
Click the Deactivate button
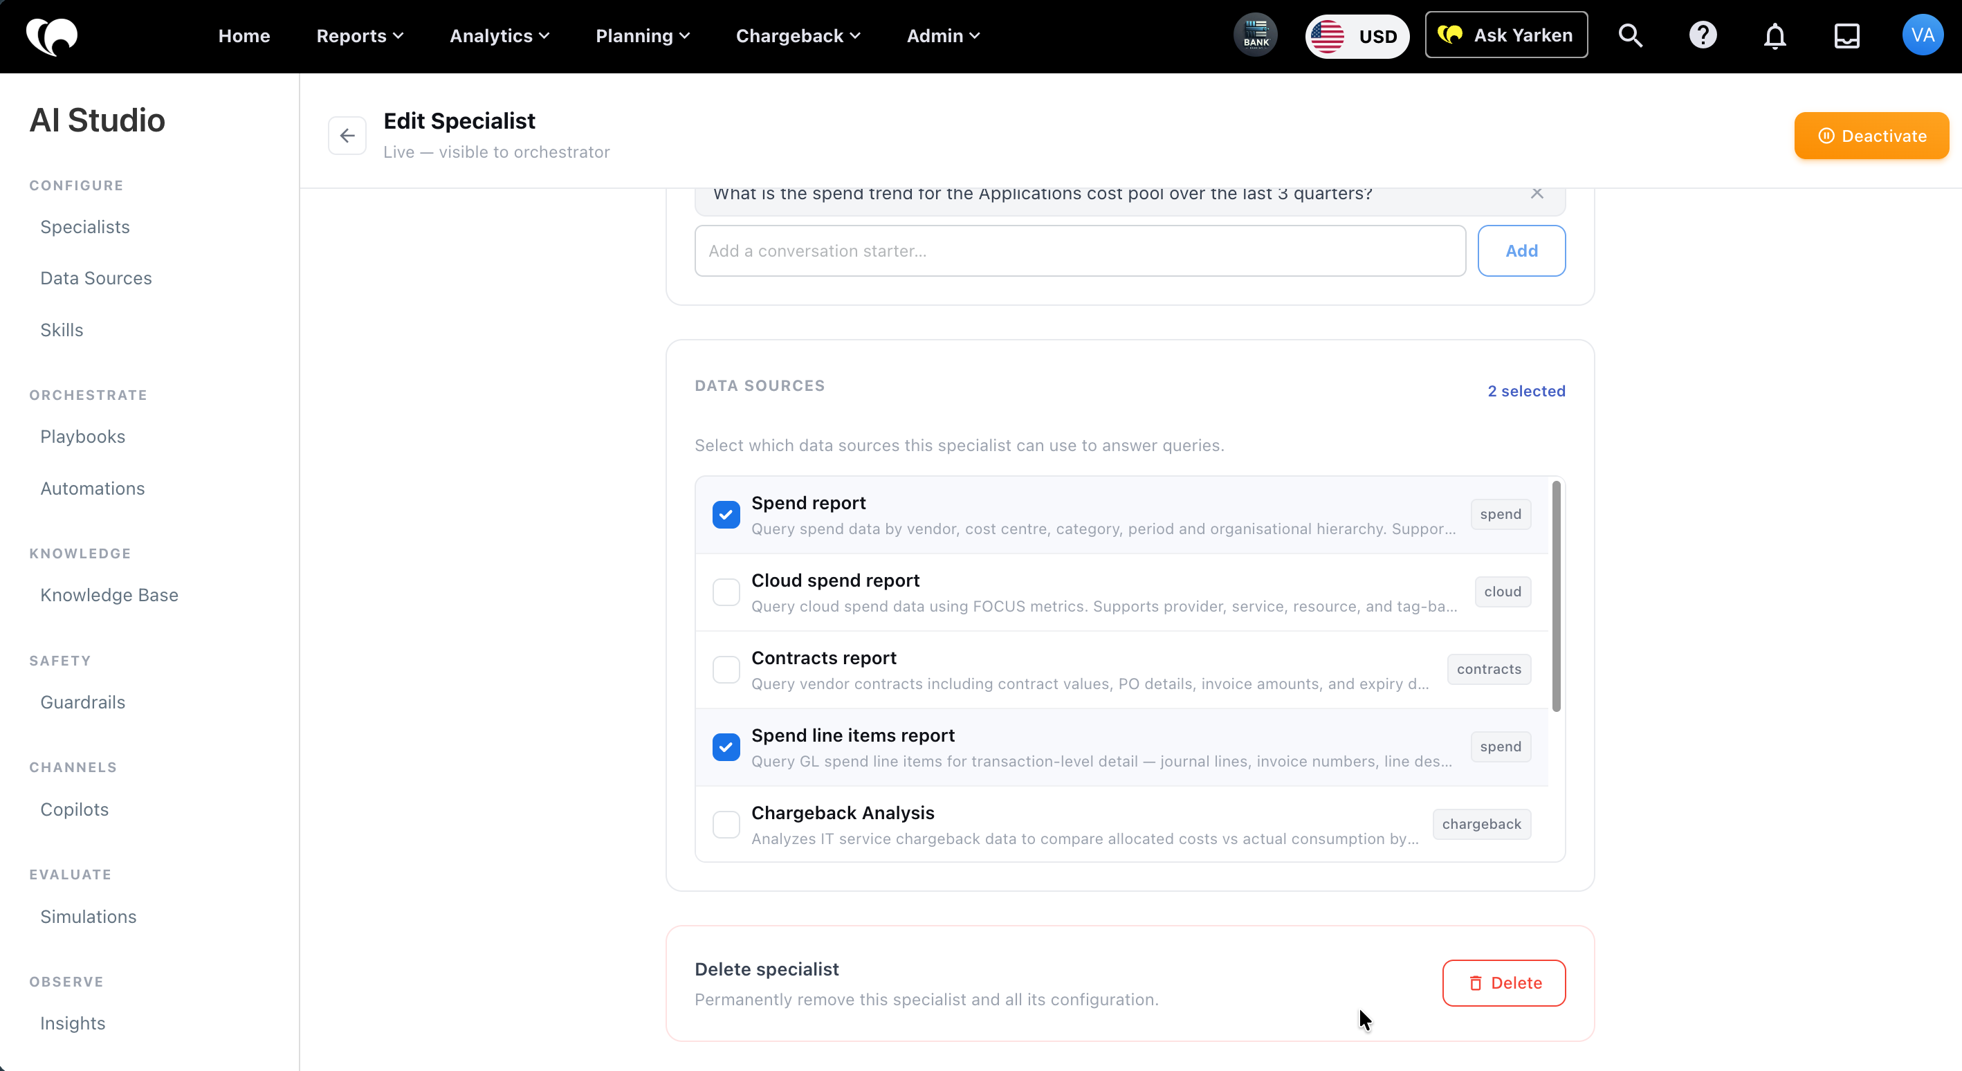(1871, 136)
